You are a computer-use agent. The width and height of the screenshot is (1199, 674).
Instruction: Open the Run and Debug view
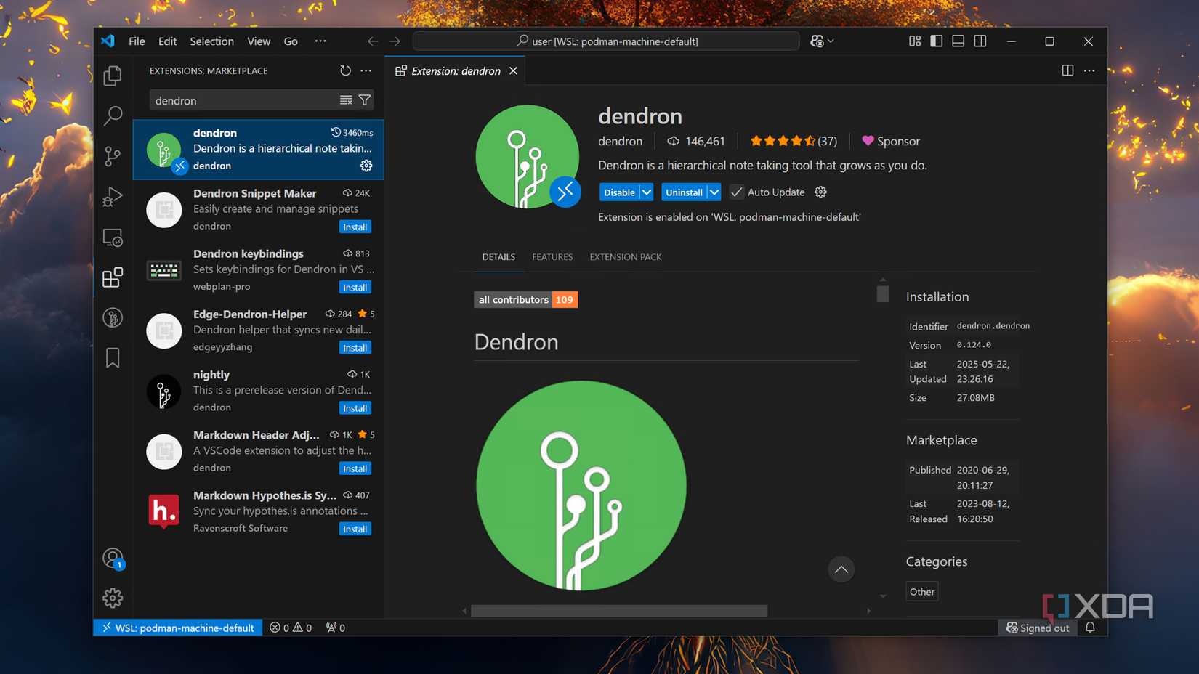click(x=113, y=195)
